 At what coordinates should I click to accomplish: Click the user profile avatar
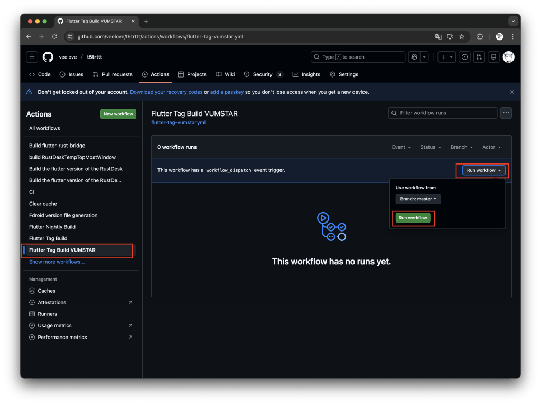508,57
